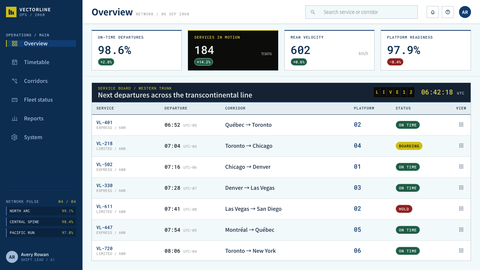Open view grid icon for VL-401
This screenshot has height=270, width=480.
[461, 124]
